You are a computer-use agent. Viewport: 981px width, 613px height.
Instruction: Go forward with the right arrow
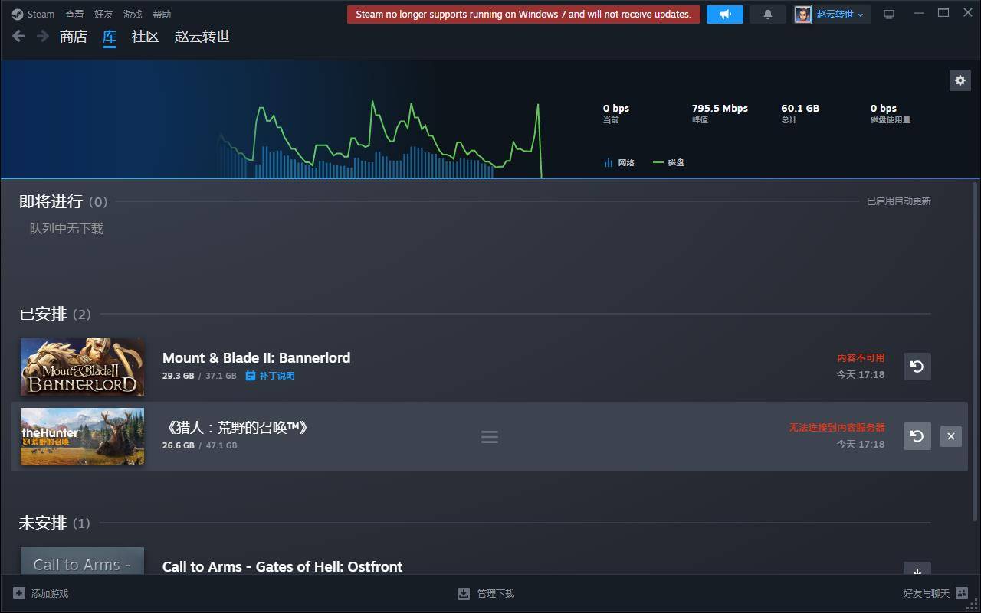(43, 36)
